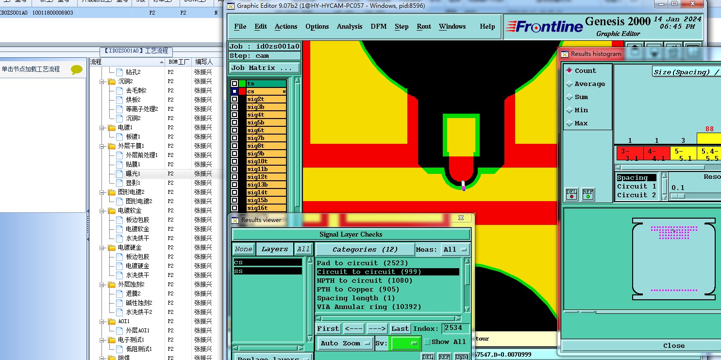Open the Actions menu
The image size is (721, 360).
pos(286,27)
